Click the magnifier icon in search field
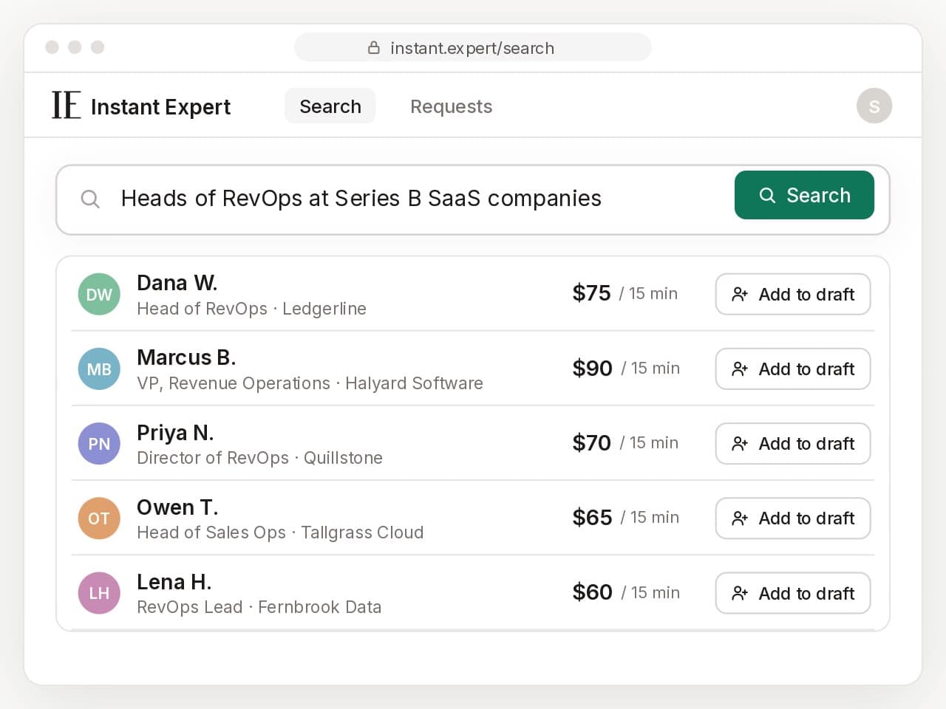This screenshot has width=946, height=709. (90, 199)
